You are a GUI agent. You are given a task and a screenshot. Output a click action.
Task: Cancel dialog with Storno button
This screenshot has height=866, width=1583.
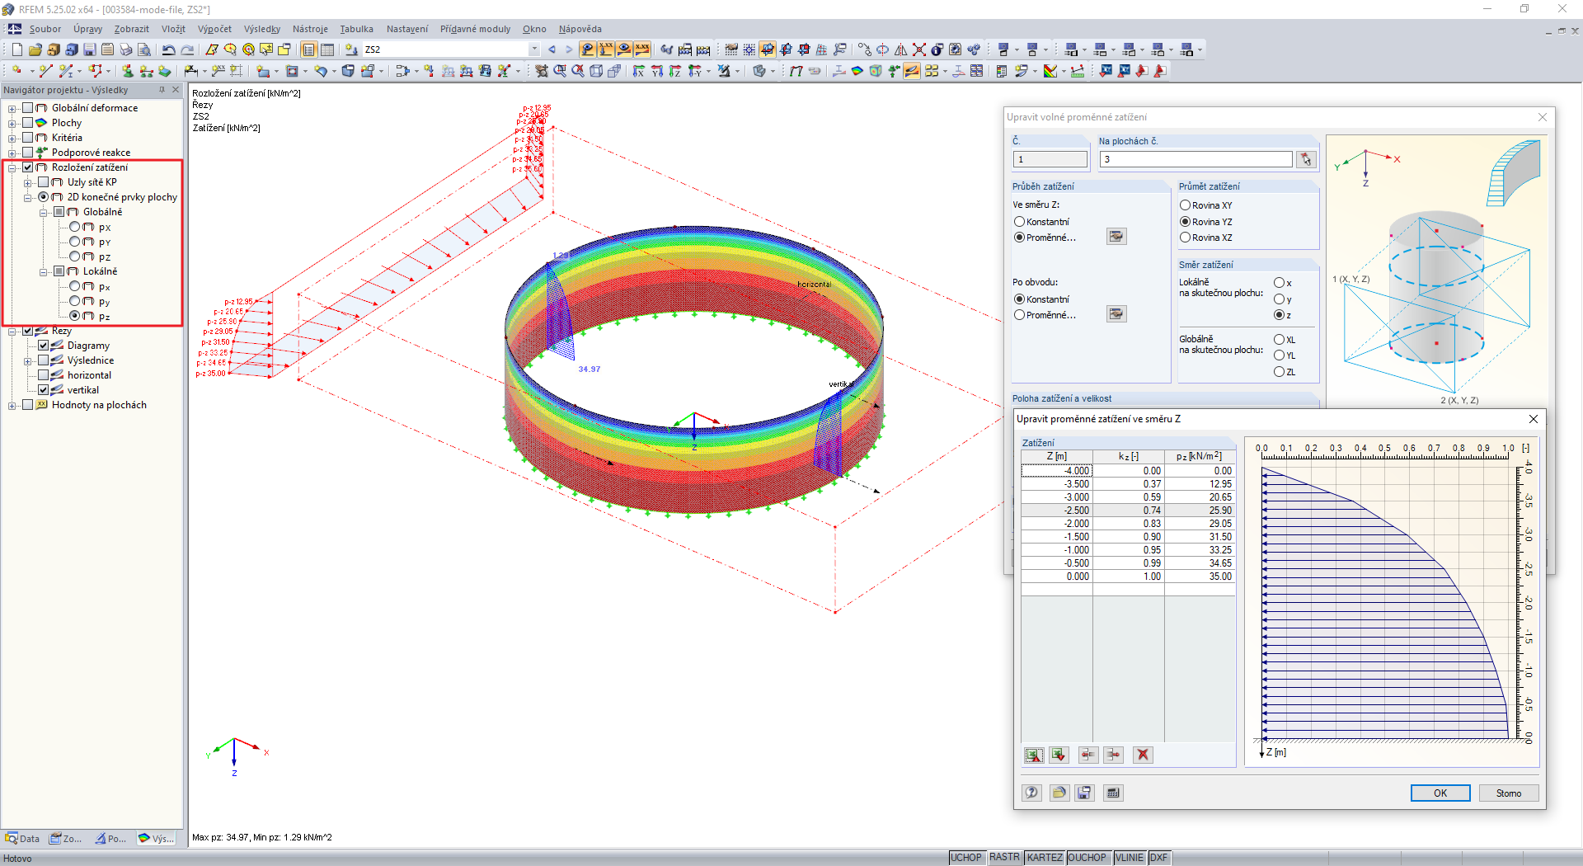coord(1509,793)
